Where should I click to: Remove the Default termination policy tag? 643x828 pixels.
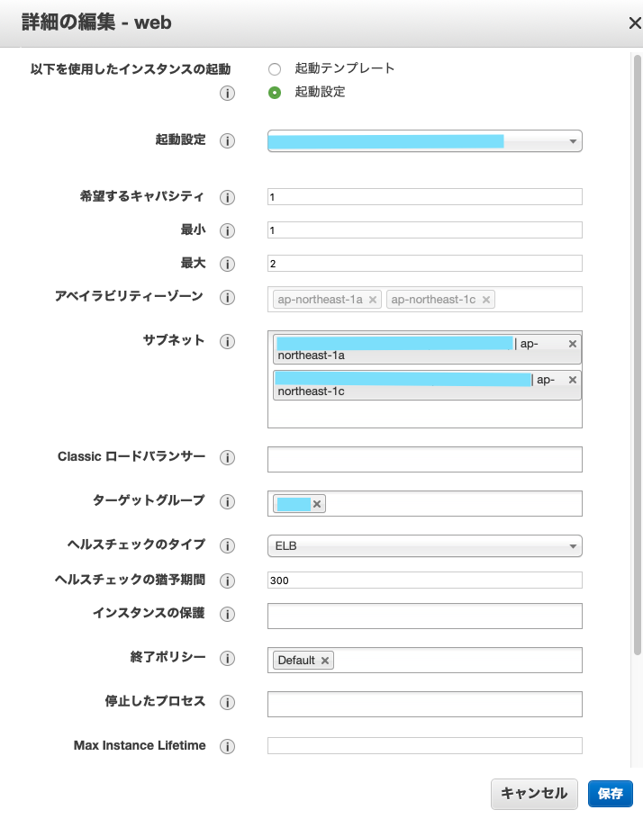325,661
